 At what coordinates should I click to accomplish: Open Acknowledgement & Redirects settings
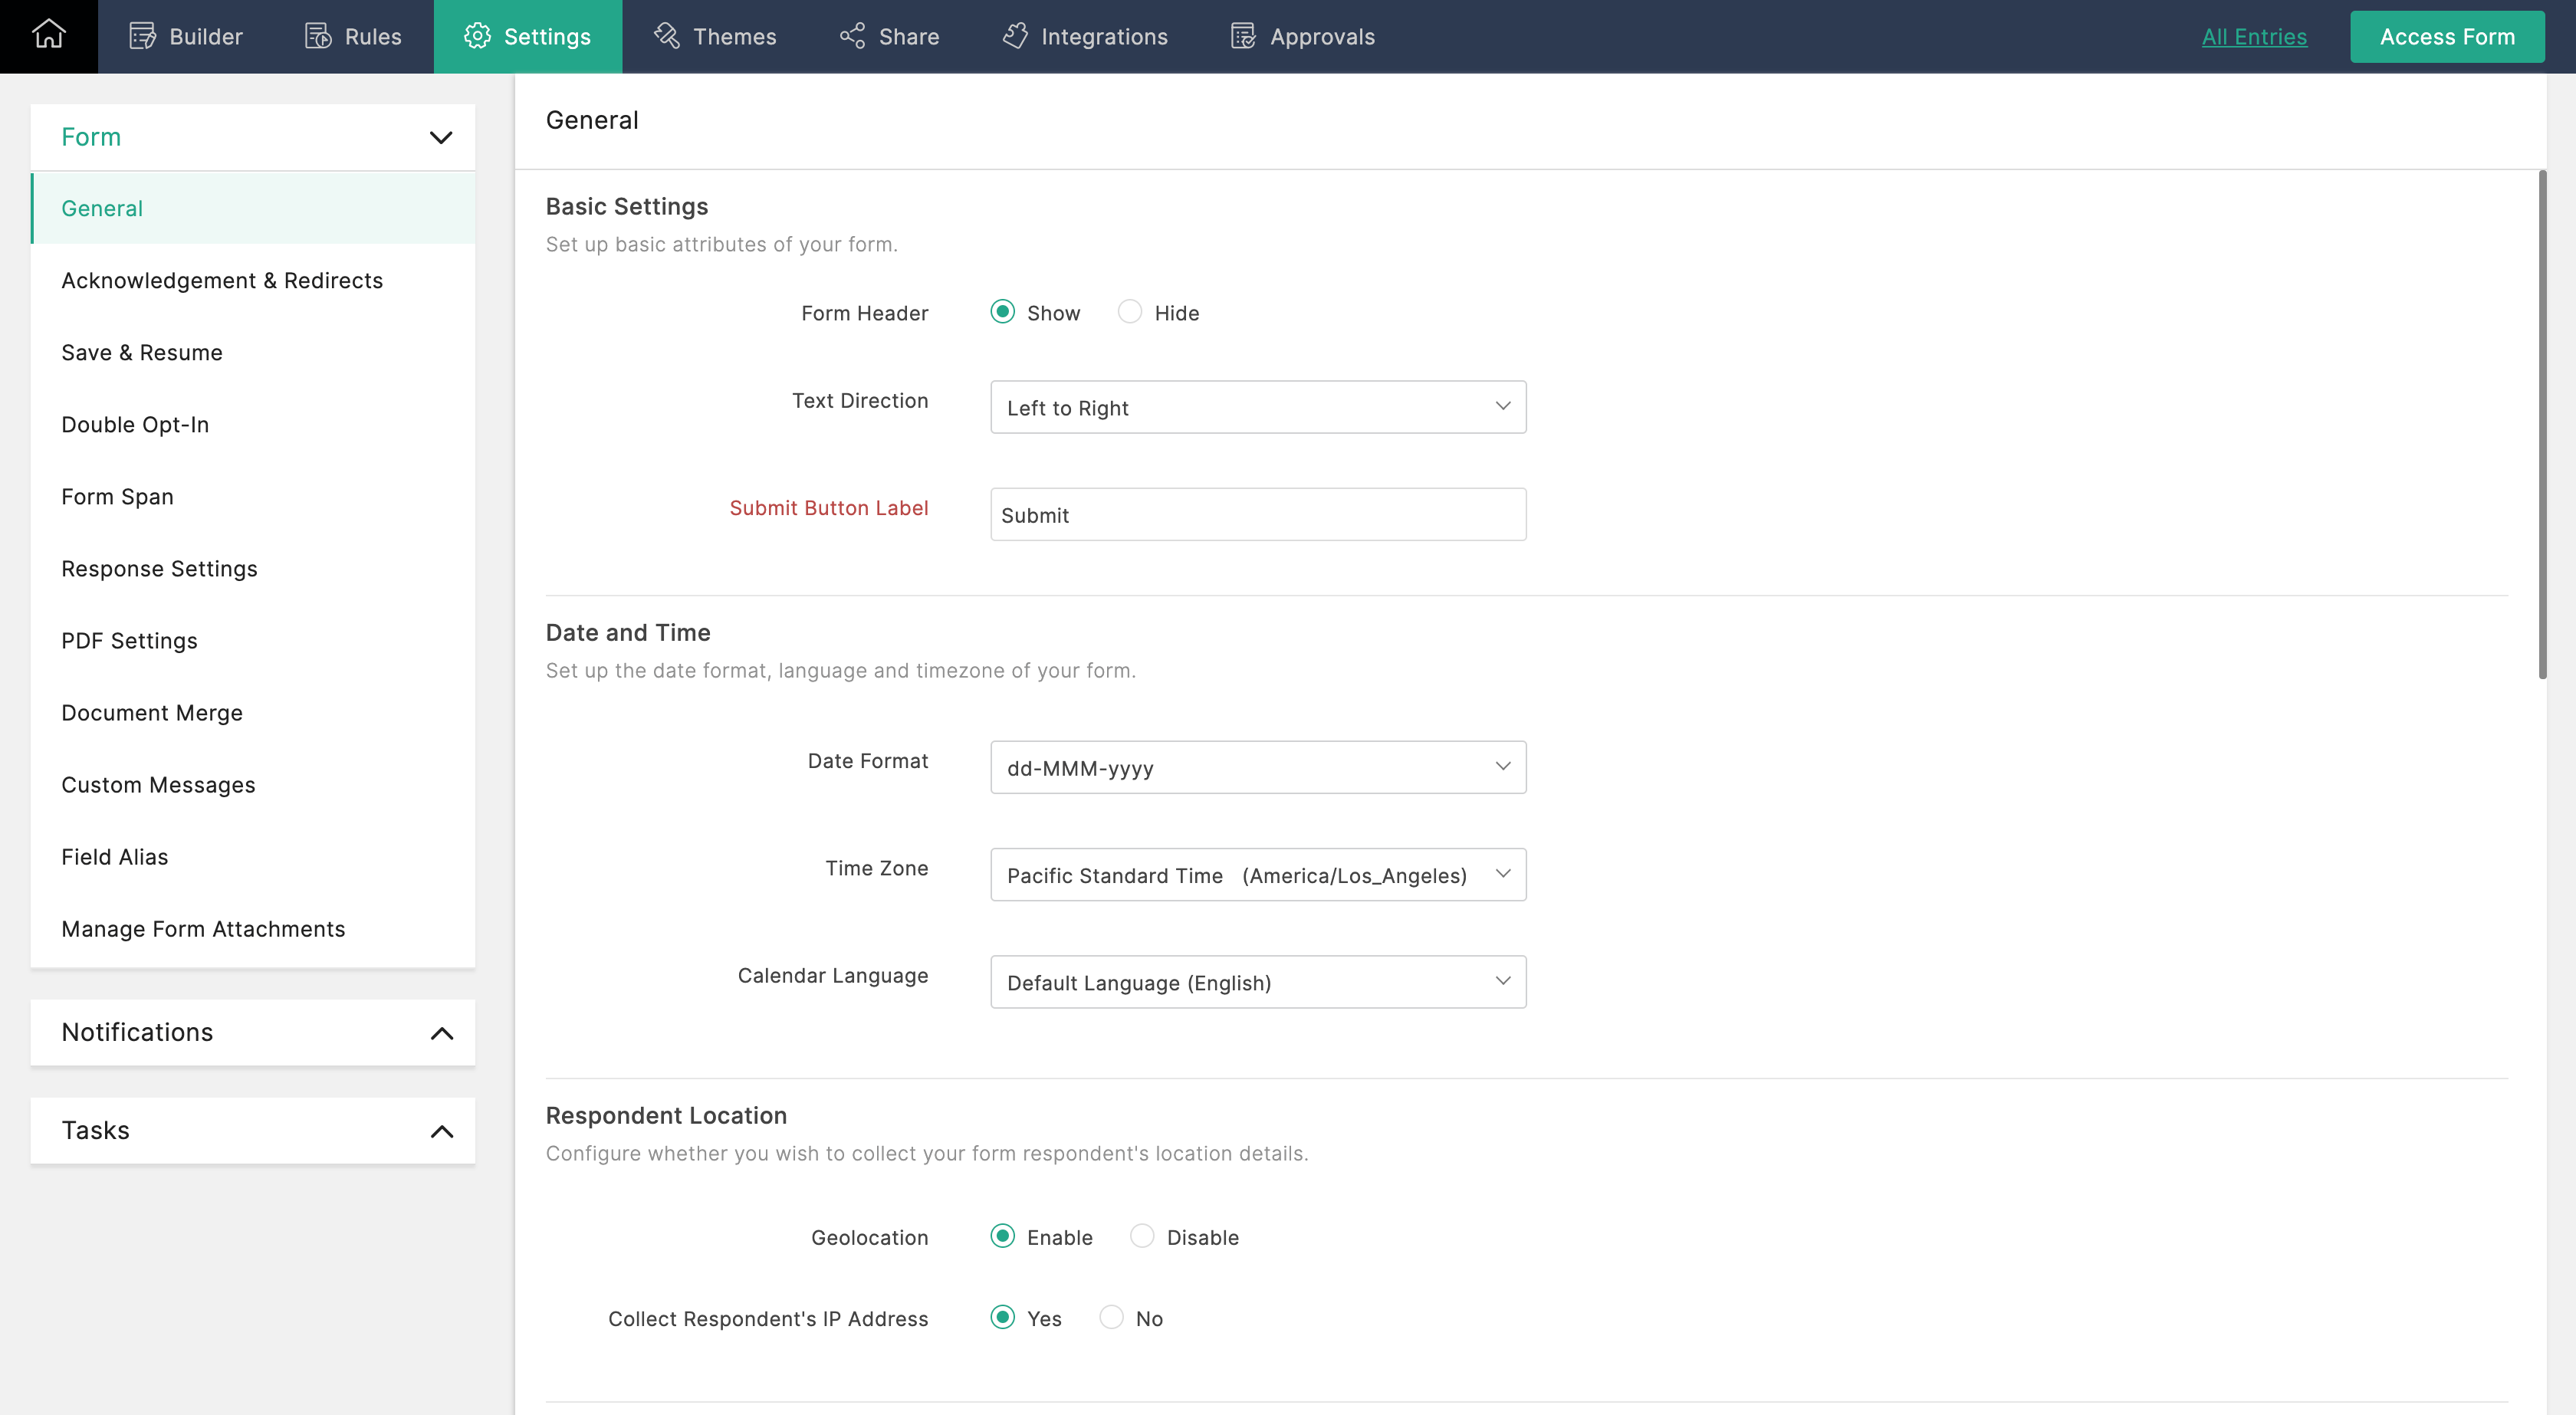click(222, 280)
